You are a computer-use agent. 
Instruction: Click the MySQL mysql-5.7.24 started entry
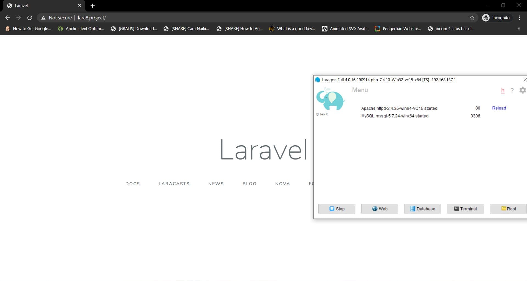click(395, 116)
